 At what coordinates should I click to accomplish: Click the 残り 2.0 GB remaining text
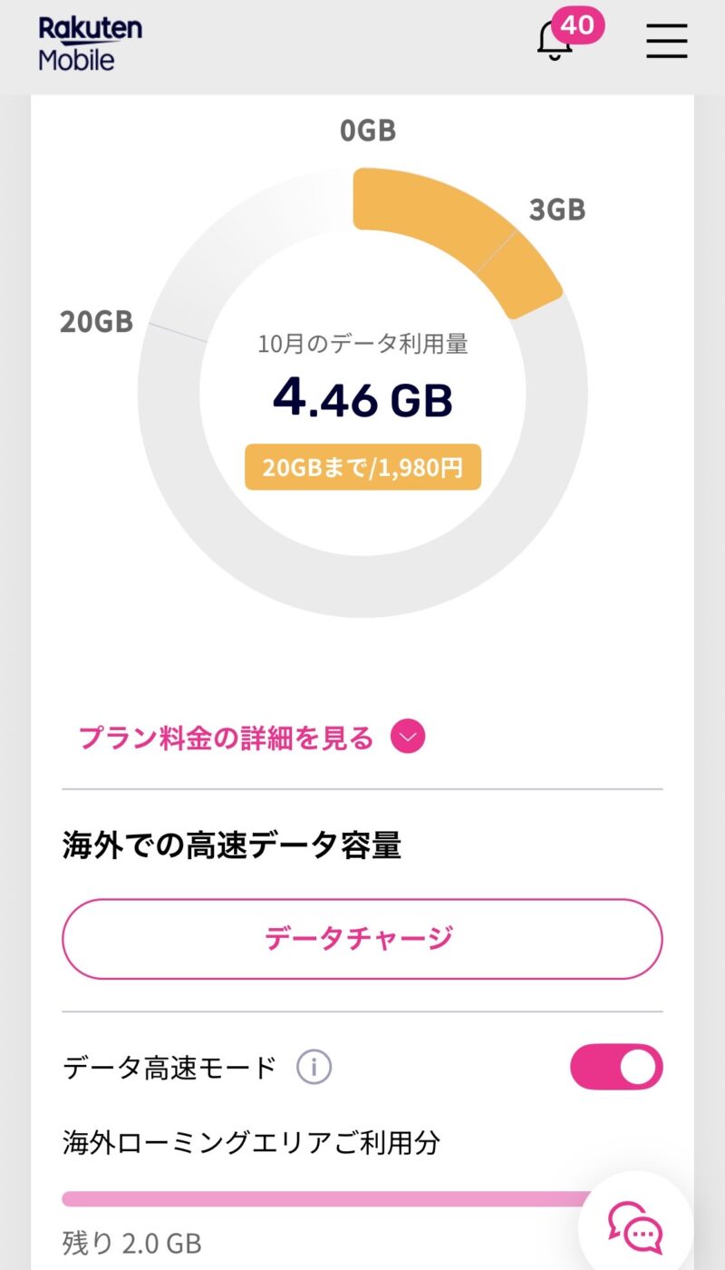(132, 1241)
